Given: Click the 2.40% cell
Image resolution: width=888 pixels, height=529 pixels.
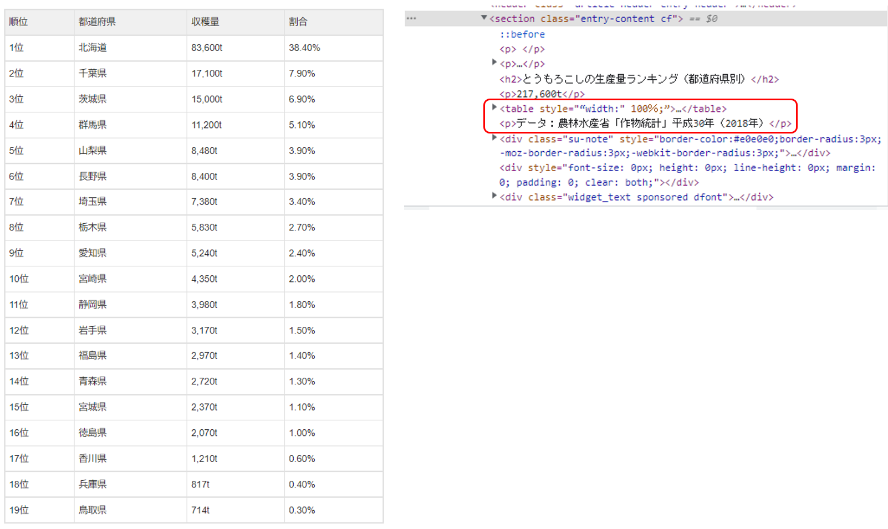Looking at the screenshot, I should pos(334,253).
